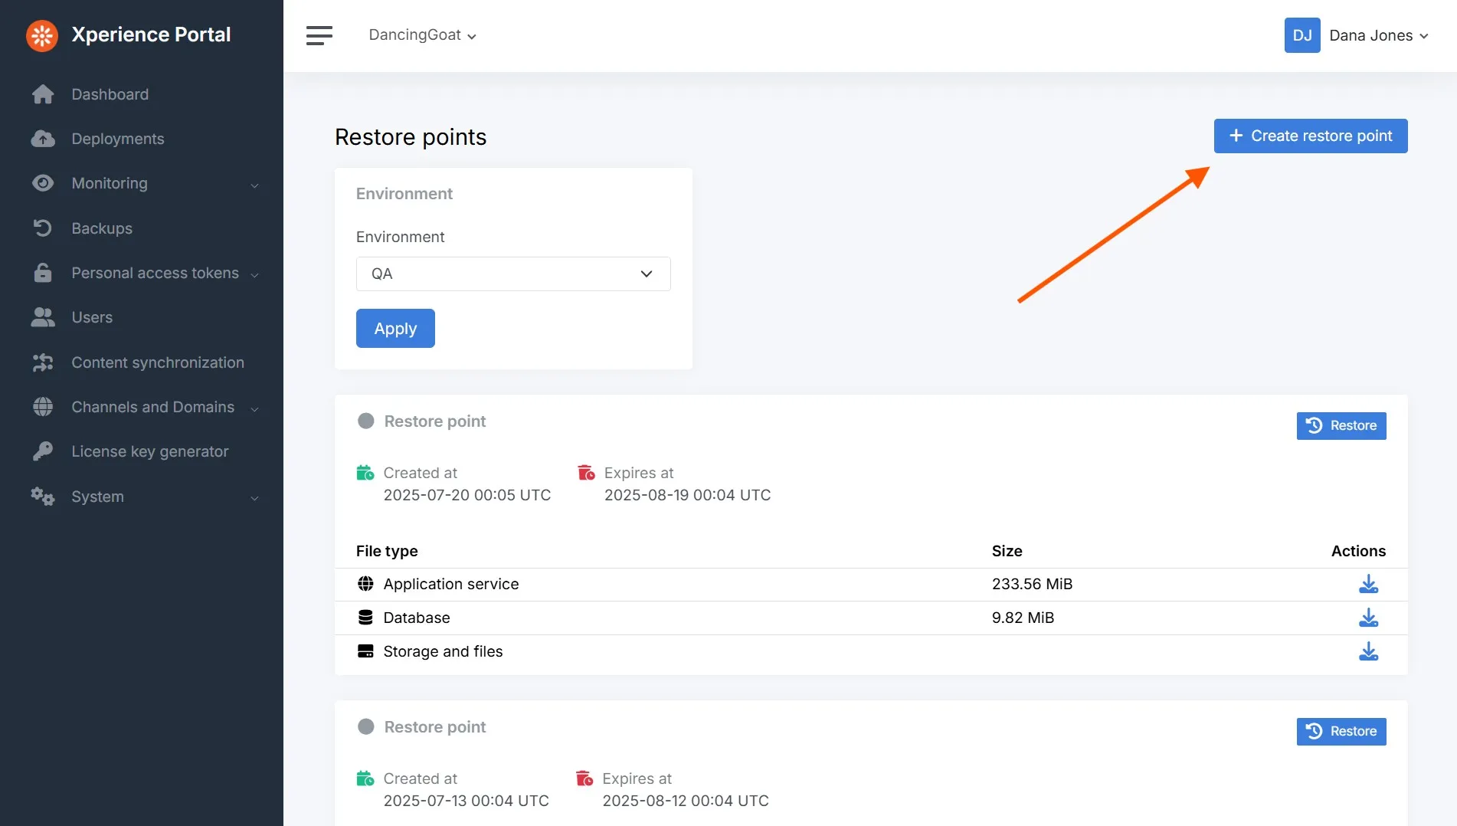Viewport: 1457px width, 826px height.
Task: Download the Database backup file
Action: click(1368, 618)
